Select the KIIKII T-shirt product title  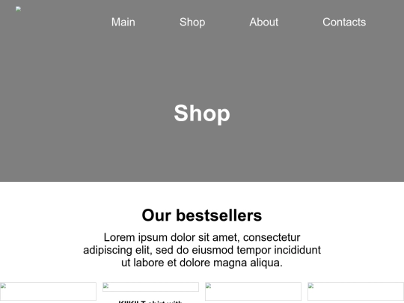pyautogui.click(x=150, y=302)
